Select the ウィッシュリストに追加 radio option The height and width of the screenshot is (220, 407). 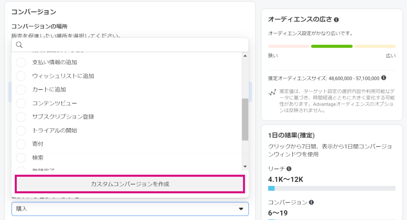click(x=21, y=76)
